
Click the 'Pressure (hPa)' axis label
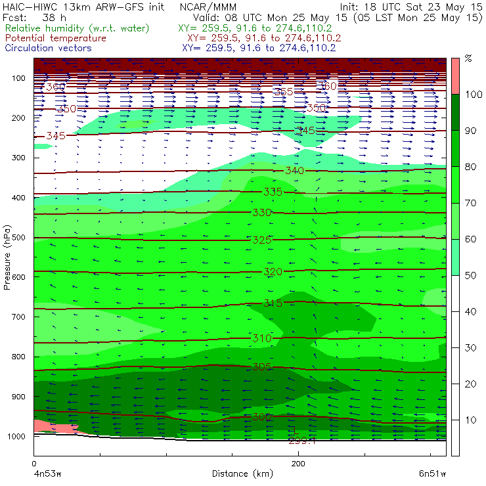7,257
